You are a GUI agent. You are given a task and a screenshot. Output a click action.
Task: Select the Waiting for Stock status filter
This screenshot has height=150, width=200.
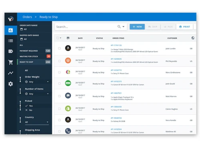[34, 56]
